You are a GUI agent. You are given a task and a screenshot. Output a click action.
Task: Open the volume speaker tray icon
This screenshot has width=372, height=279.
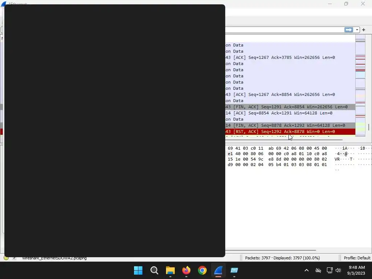[x=338, y=270]
